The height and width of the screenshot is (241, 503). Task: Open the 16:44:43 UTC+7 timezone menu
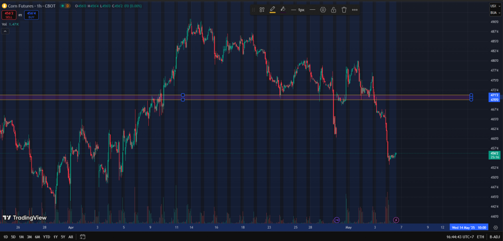460,237
